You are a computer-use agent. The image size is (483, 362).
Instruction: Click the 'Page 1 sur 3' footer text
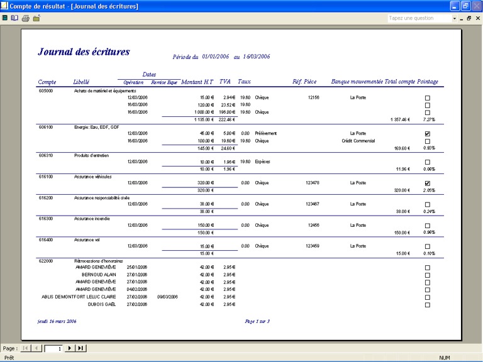click(257, 321)
